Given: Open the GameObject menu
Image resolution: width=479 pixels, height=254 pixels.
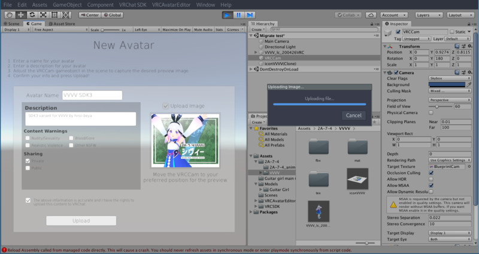Looking at the screenshot, I should coord(67,5).
